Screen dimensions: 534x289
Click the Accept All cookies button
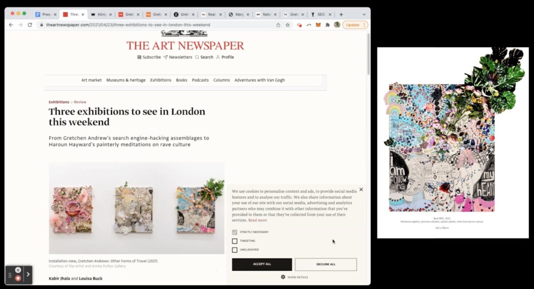[262, 264]
